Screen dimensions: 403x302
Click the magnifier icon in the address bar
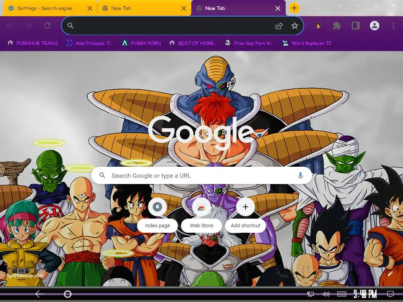tap(70, 26)
